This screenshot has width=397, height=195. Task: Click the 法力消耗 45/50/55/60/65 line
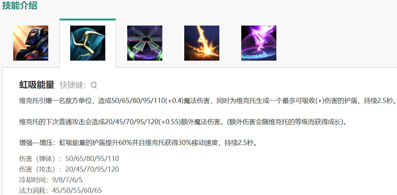point(61,190)
